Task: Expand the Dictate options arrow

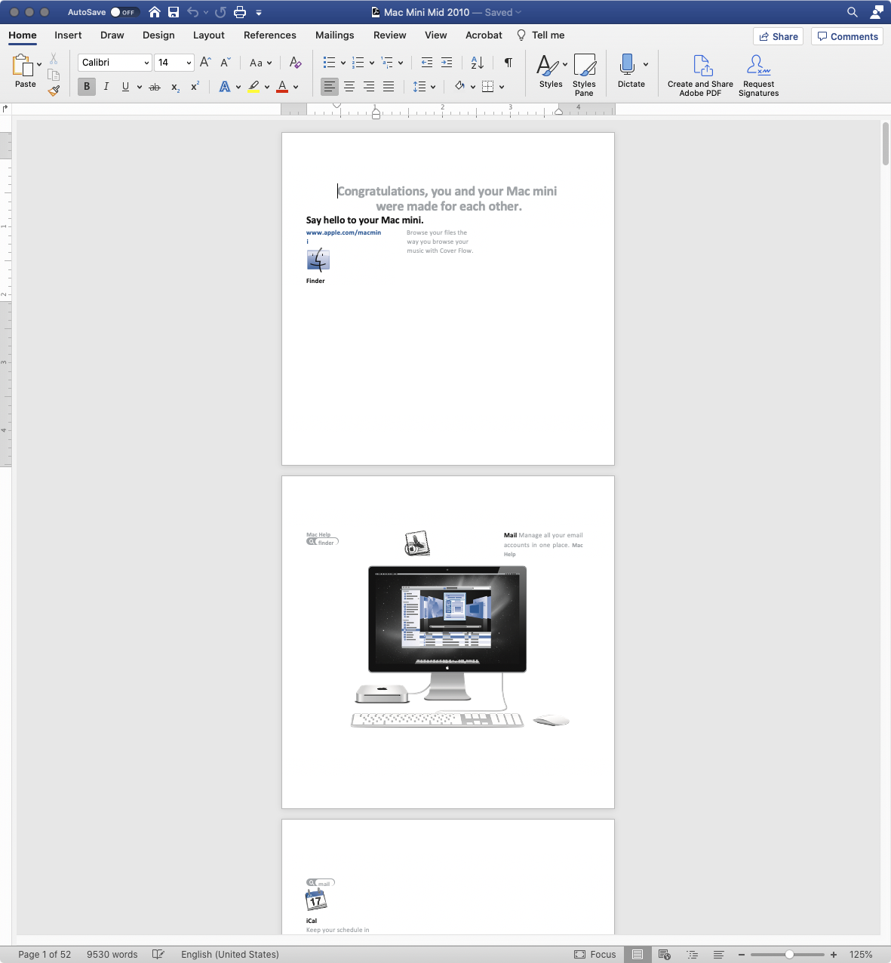Action: [646, 64]
